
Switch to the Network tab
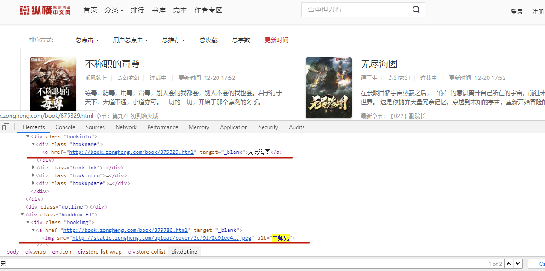pos(126,127)
